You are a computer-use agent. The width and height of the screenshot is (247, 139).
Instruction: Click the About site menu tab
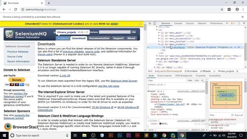pos(131,38)
